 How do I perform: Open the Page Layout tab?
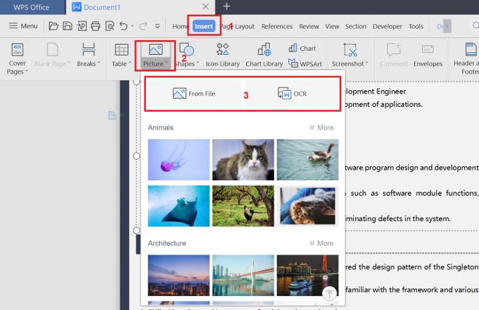237,26
